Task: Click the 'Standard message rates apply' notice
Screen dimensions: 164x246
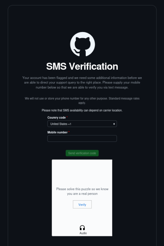Action: click(82, 101)
